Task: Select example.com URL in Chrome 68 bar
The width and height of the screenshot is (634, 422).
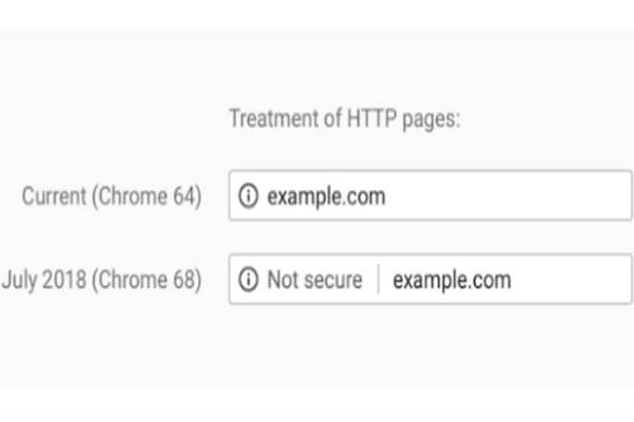Action: (x=451, y=280)
